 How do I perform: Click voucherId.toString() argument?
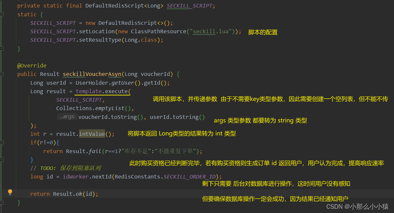[x=111, y=117]
